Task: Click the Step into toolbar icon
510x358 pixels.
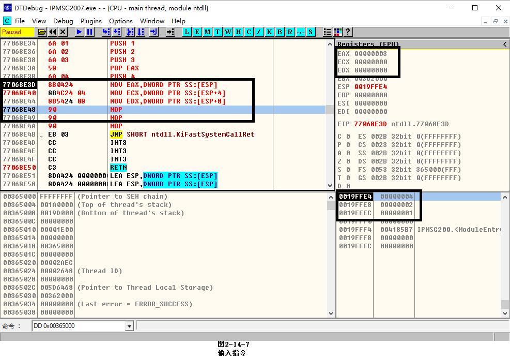Action: pos(106,32)
